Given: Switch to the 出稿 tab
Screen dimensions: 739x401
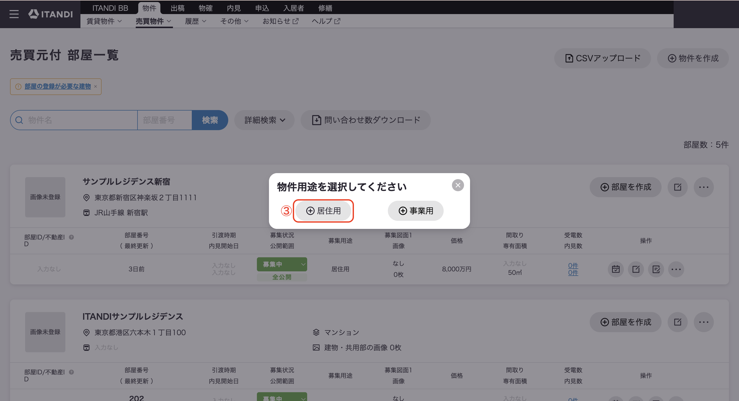Looking at the screenshot, I should [x=177, y=8].
